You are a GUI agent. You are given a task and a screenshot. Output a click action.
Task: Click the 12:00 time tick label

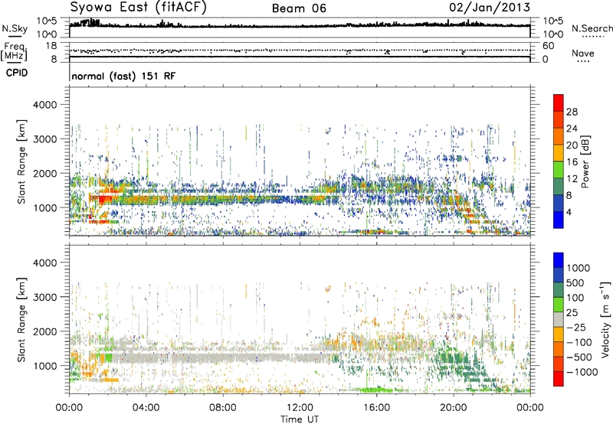[x=300, y=408]
